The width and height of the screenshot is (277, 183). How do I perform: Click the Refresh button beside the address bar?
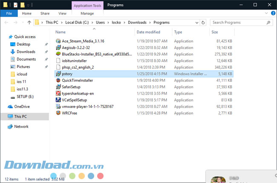coord(203,23)
